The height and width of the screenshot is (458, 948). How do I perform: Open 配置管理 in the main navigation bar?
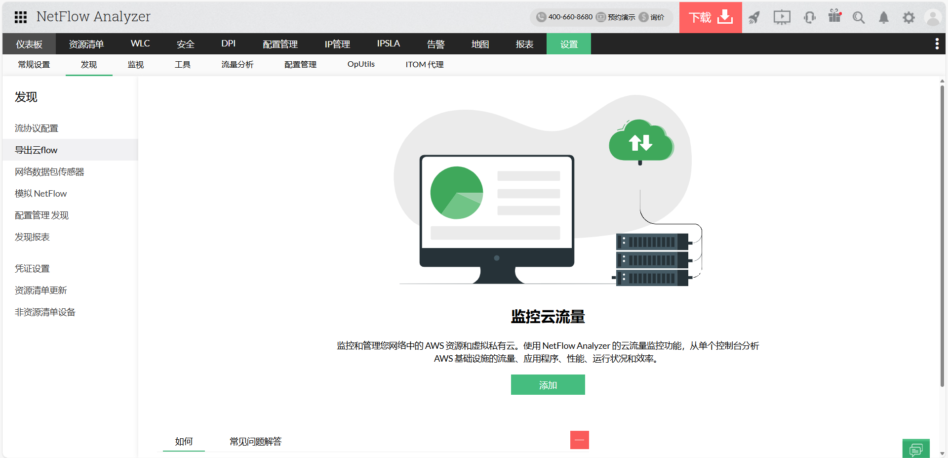(280, 44)
